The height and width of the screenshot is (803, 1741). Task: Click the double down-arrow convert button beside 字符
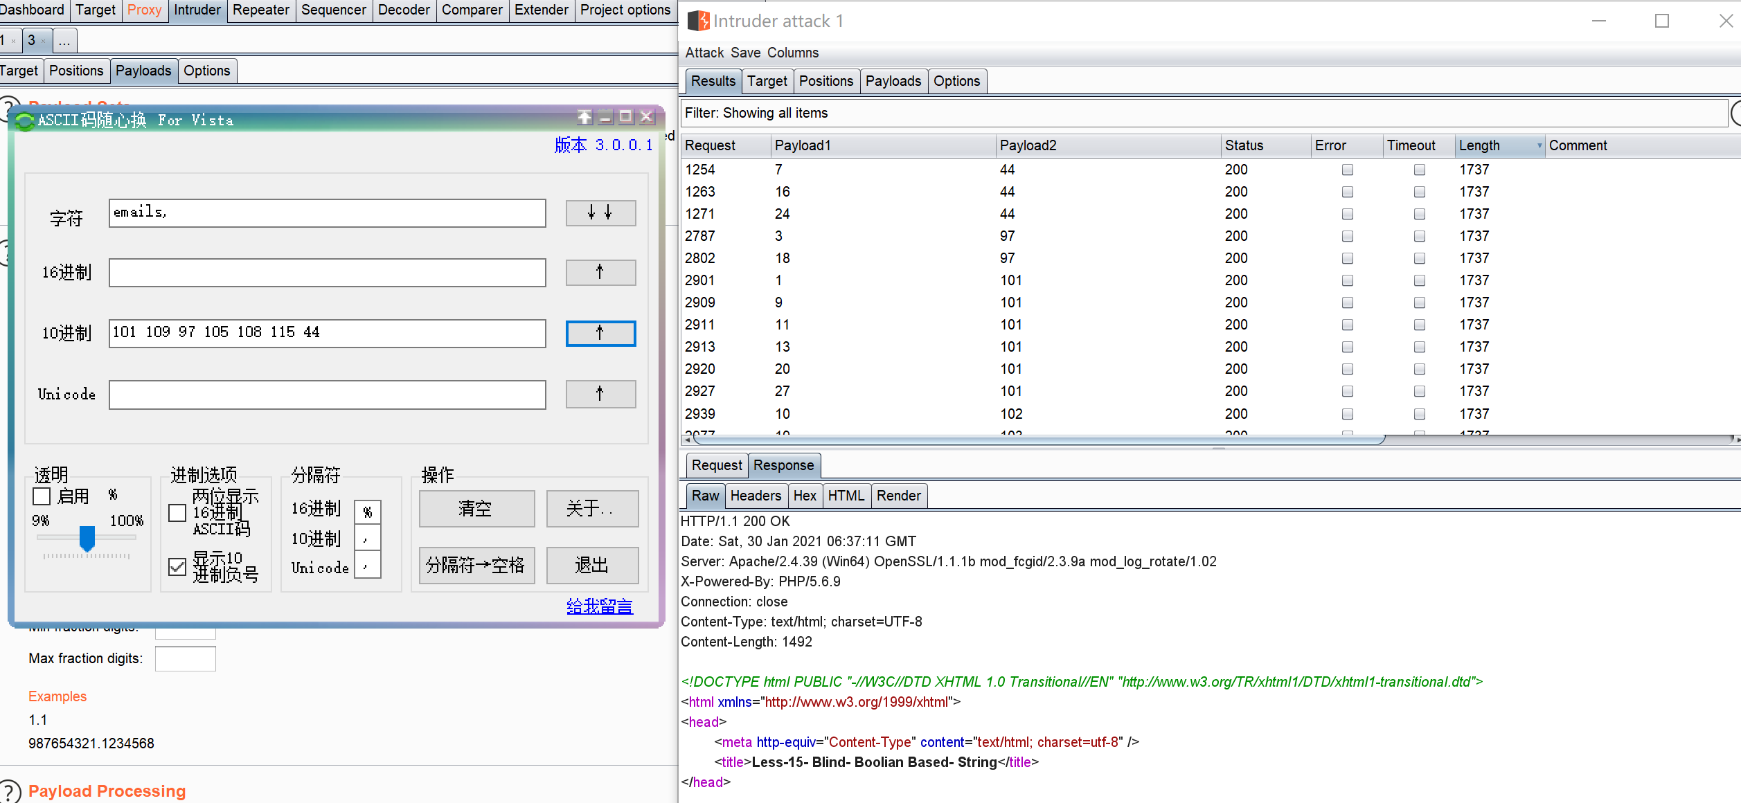600,213
